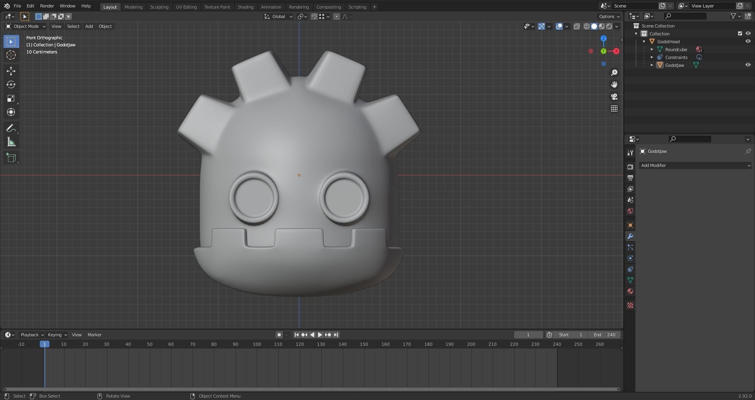Toggle snapping magnet
The height and width of the screenshot is (400, 755).
pyautogui.click(x=314, y=17)
